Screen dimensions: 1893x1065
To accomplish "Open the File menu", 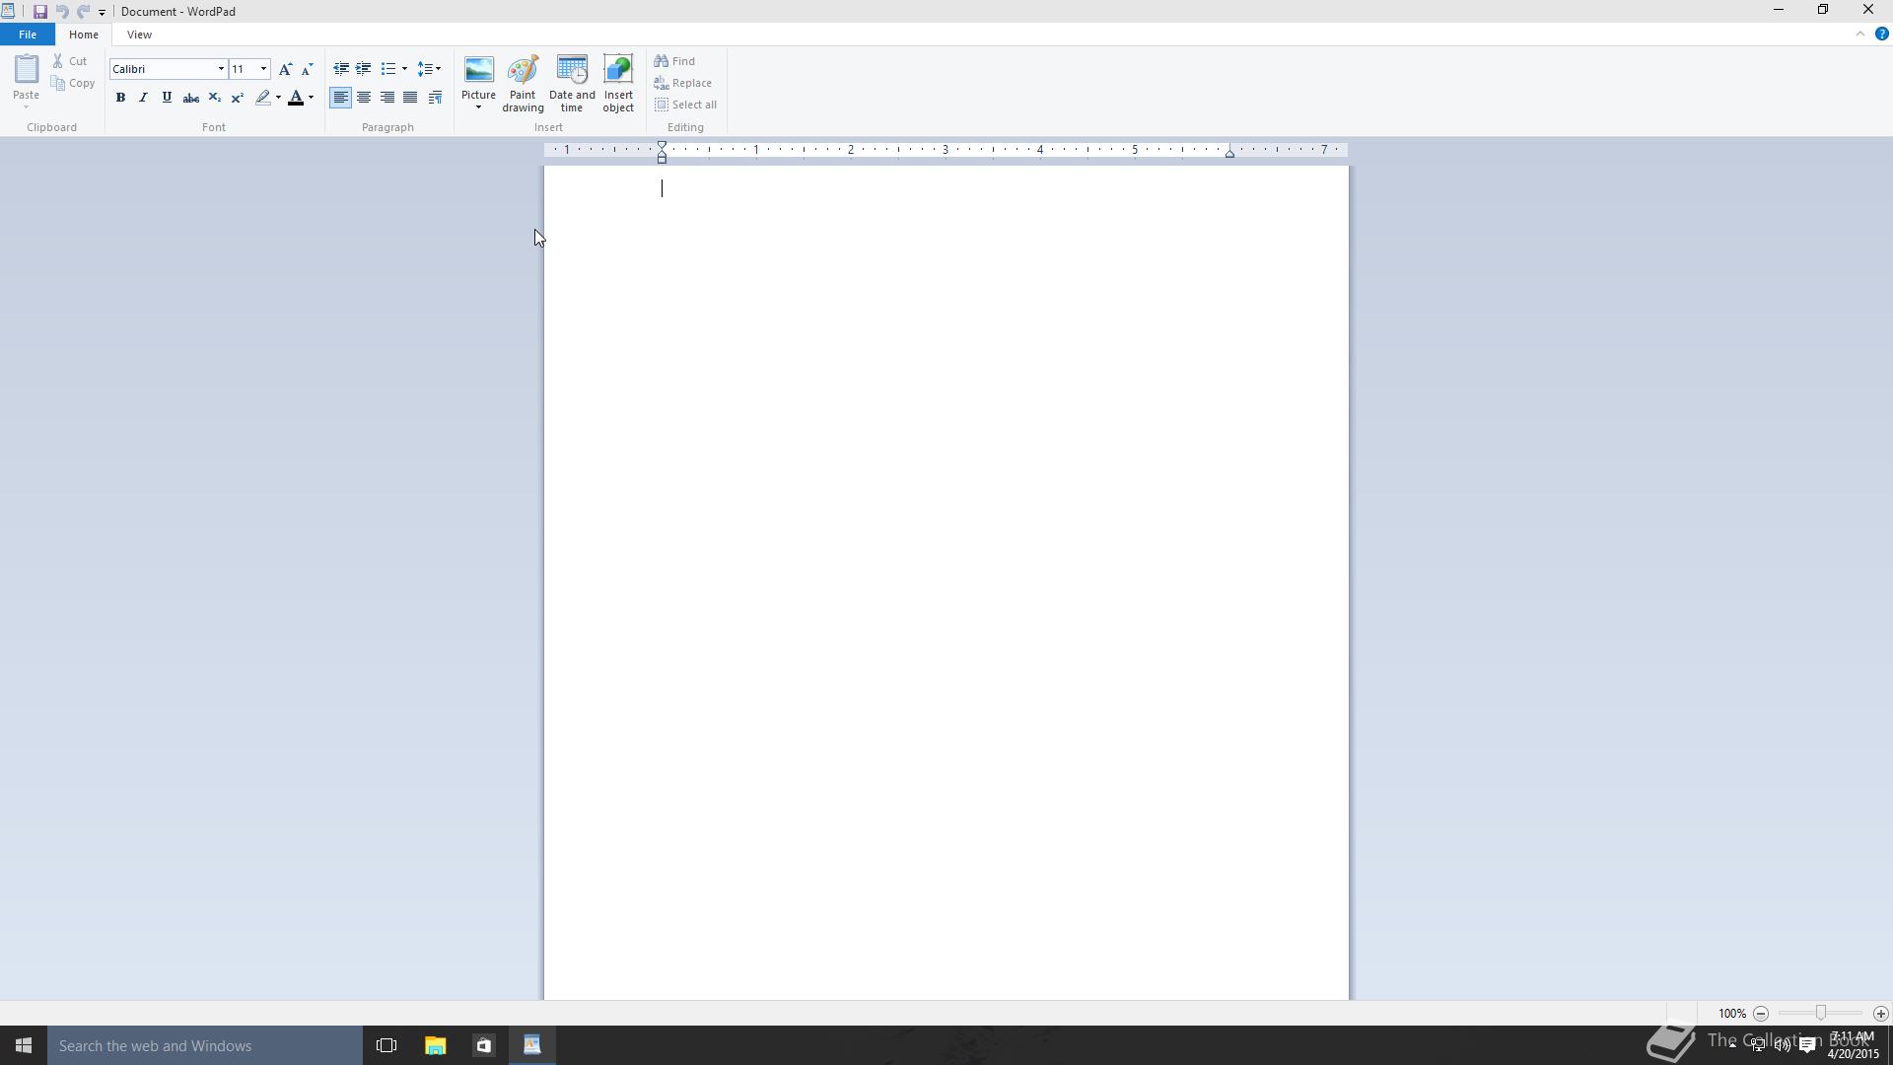I will [x=28, y=35].
